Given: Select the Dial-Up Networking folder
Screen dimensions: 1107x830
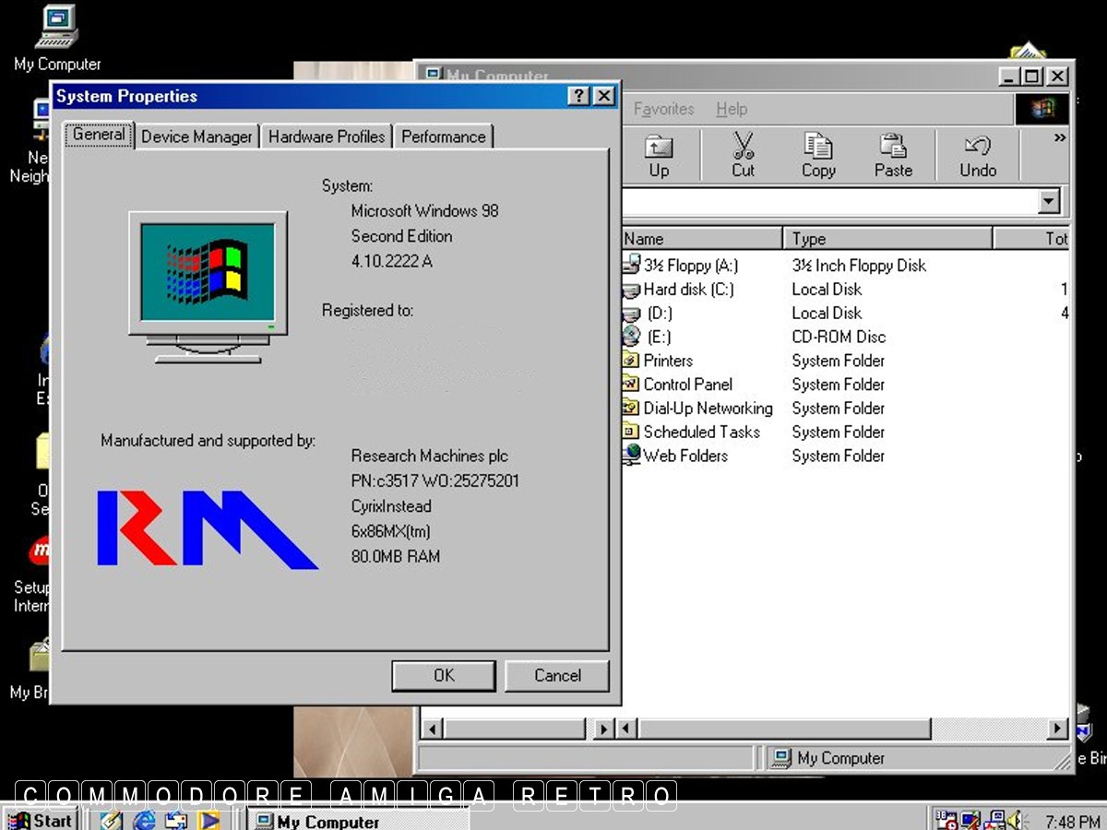Looking at the screenshot, I should [x=707, y=409].
